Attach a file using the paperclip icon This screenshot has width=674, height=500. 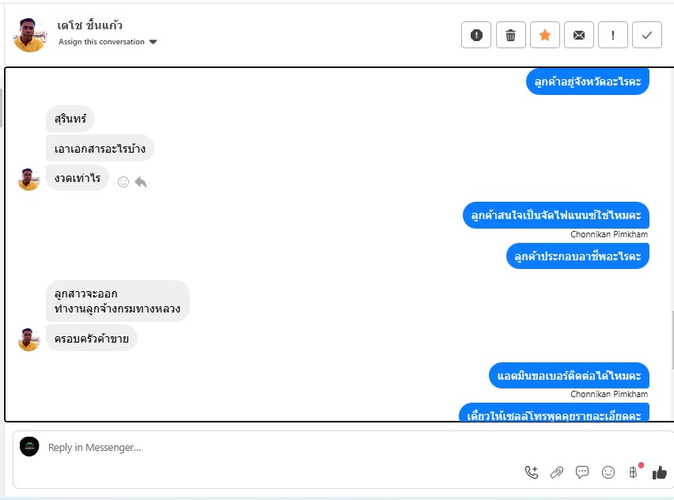[x=557, y=472]
